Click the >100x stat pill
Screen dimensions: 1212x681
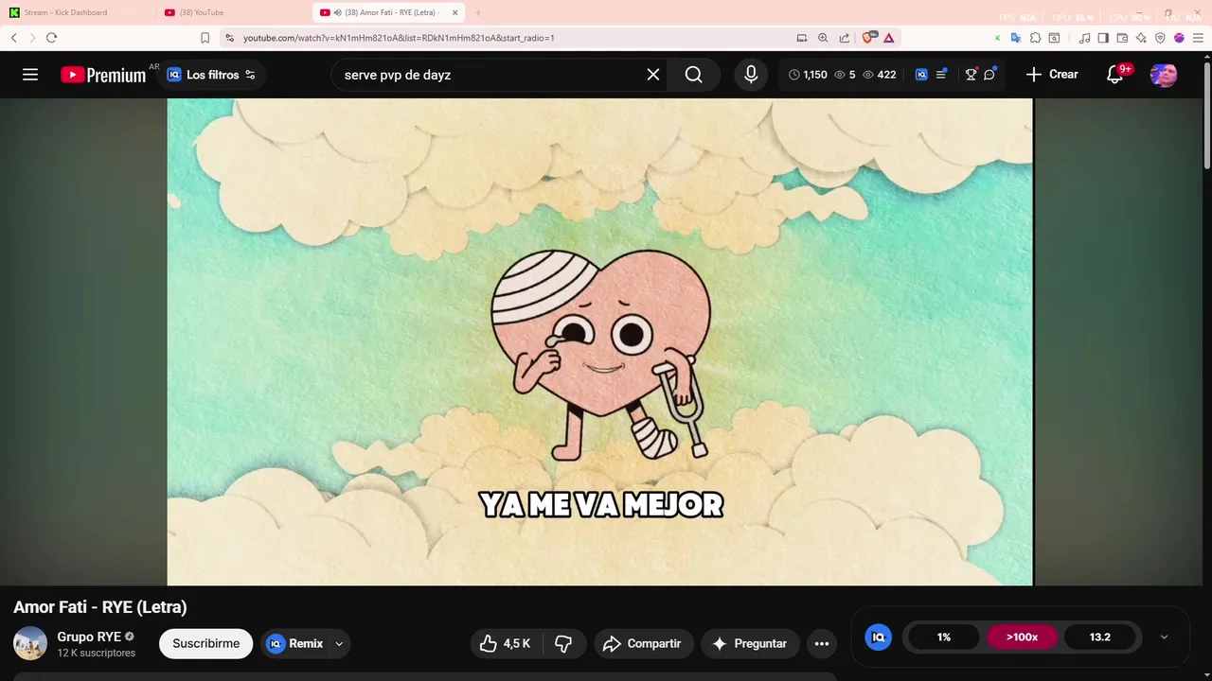[1022, 637]
